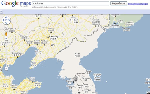This screenshot has height=94, width=150.
Task: Pan the map down with the arrow
Action: coord(6,23)
